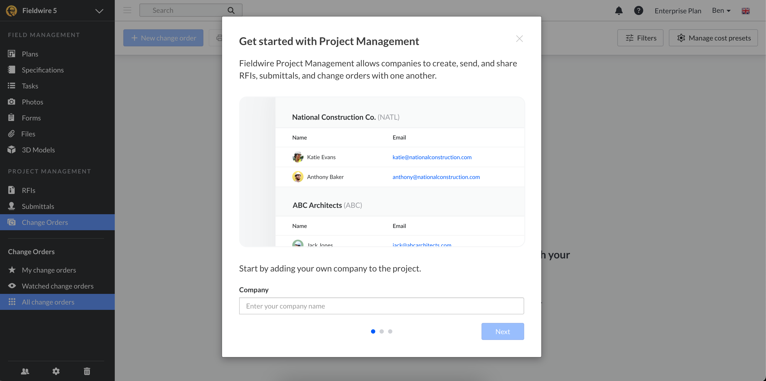Go to Submittals in the sidebar
The width and height of the screenshot is (766, 381).
38,206
